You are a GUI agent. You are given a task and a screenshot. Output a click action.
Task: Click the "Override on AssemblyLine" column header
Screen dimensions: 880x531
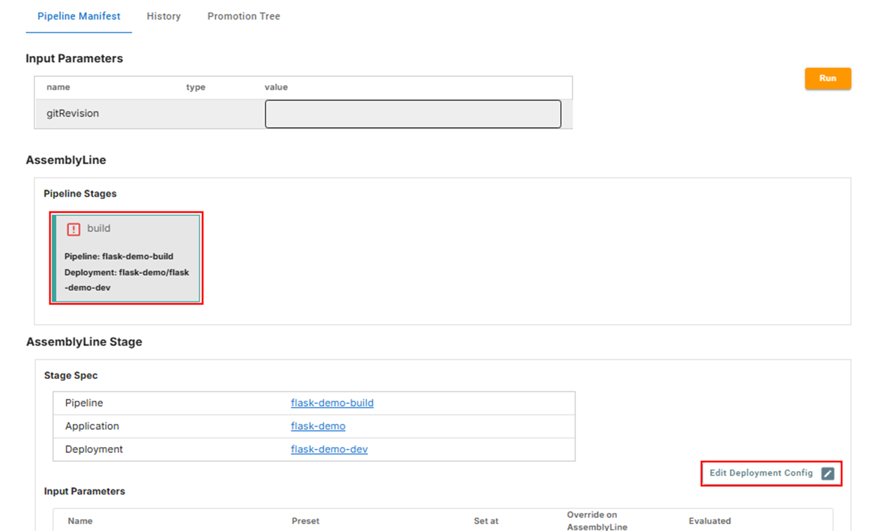point(597,521)
